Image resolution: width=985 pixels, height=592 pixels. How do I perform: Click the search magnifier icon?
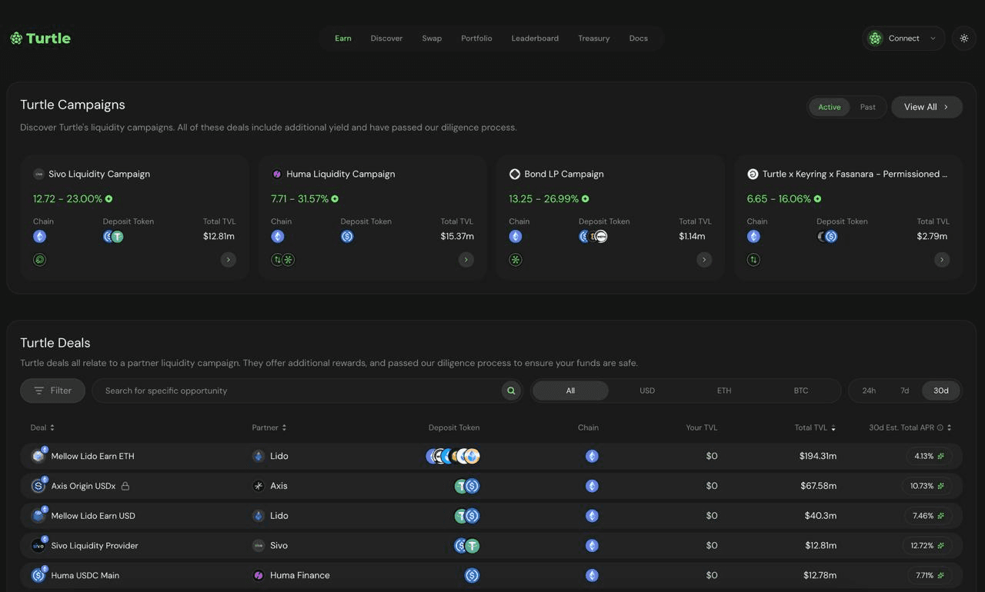click(511, 391)
